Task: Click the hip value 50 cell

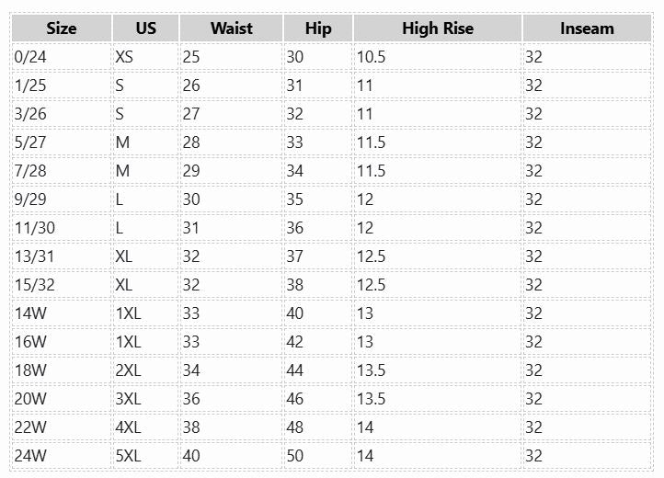Action: [x=295, y=456]
